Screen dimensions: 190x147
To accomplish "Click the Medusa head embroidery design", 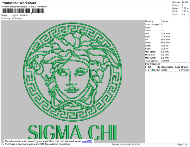I will click(73, 72).
